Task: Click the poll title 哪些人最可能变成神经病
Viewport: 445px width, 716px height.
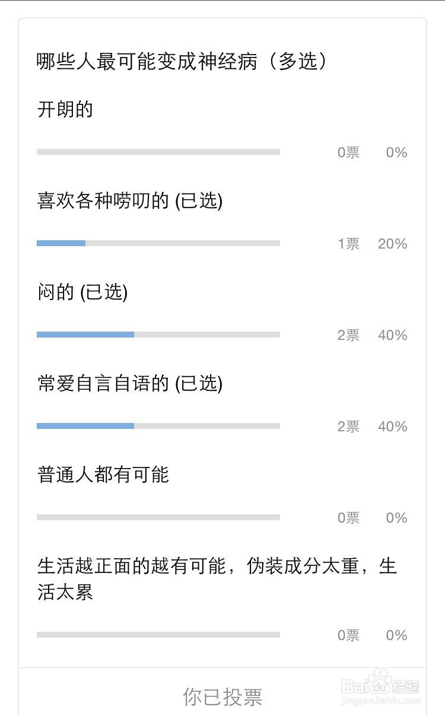Action: click(181, 62)
